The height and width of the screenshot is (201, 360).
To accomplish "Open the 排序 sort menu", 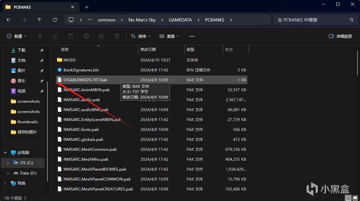I will pos(140,36).
